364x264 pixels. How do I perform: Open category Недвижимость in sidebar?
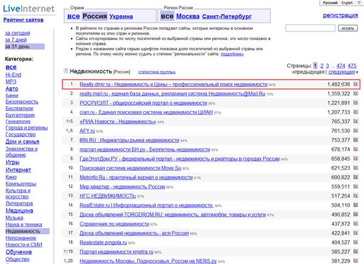[x=27, y=231]
